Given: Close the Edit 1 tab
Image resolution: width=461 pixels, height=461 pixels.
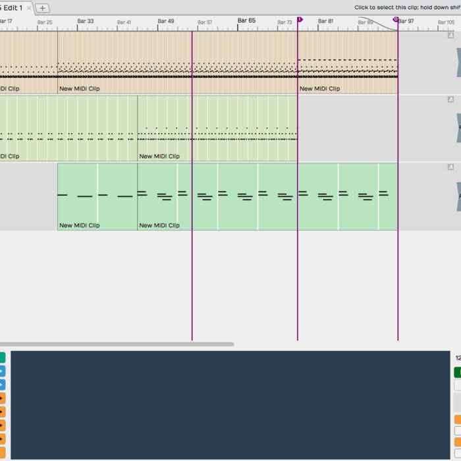Looking at the screenshot, I should [29, 8].
